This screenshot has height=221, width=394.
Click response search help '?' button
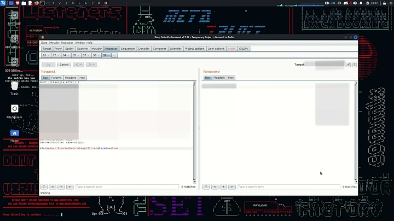[206, 187]
